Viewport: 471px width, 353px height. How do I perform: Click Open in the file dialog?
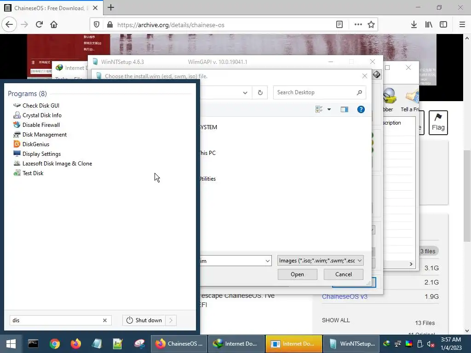298,274
